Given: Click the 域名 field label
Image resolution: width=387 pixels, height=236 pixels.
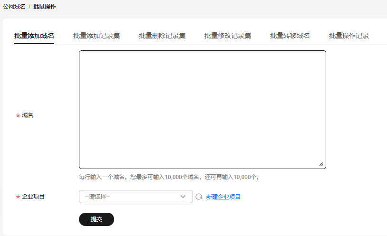Looking at the screenshot, I should pos(28,115).
